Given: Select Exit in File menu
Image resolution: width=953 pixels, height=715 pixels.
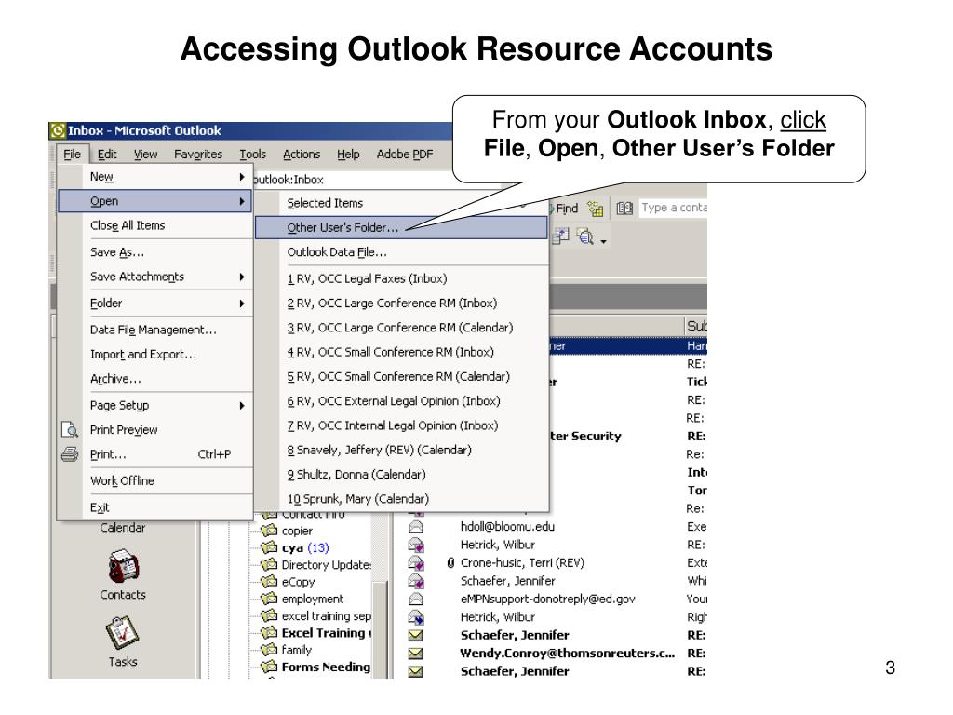Looking at the screenshot, I should click(x=155, y=507).
